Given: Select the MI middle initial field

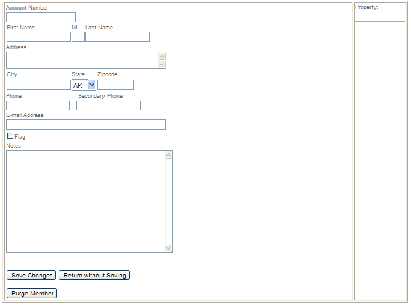Looking at the screenshot, I should point(78,37).
